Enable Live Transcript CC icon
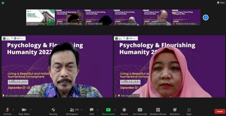Image resolution: width=226 pixels, height=116 pixels. 140,110
